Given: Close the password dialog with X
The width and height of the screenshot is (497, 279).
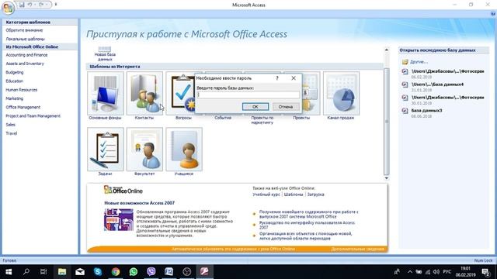Looking at the screenshot, I should pos(294,78).
